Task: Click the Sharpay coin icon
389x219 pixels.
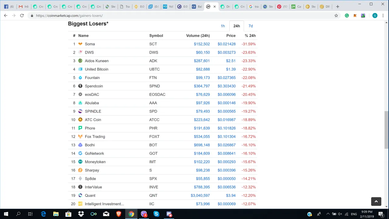Action: (x=80, y=170)
